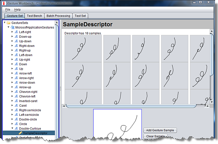This screenshot has width=218, height=144.
Task: Click the Clear Sample button
Action: [155, 136]
